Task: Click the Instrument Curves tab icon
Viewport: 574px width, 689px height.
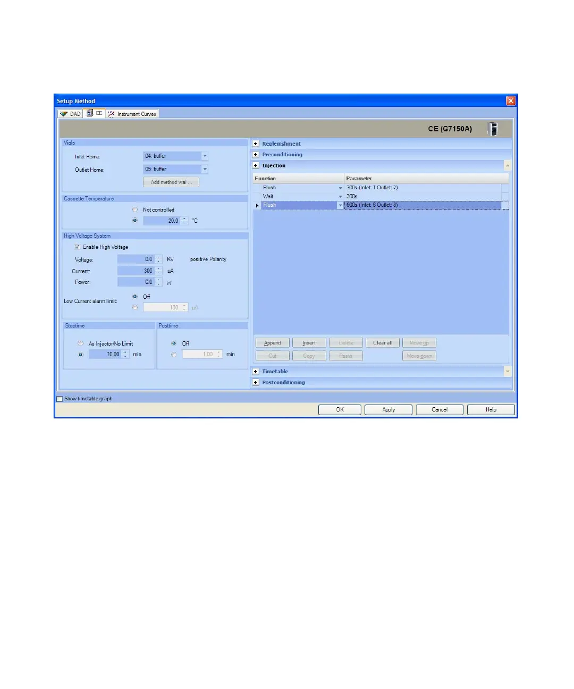Action: click(x=112, y=114)
